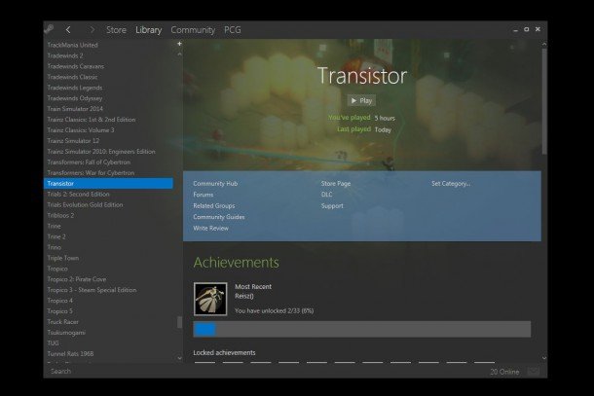
Task: Select Trainz Classics: 1st & 2nd Edition
Action: (91, 120)
